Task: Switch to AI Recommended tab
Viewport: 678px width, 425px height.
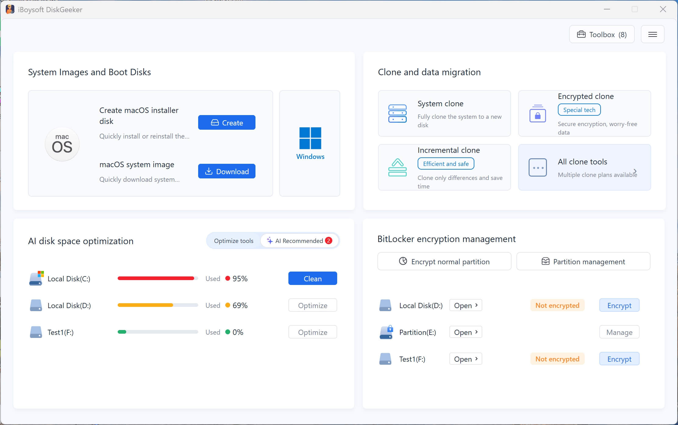Action: (299, 241)
